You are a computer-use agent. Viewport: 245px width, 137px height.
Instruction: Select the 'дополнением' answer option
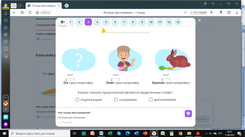(x=162, y=100)
